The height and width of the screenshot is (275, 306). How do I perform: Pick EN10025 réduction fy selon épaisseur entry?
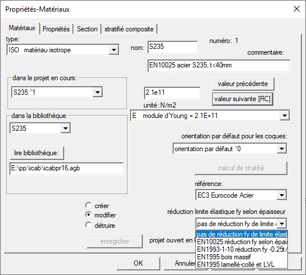[242, 242]
